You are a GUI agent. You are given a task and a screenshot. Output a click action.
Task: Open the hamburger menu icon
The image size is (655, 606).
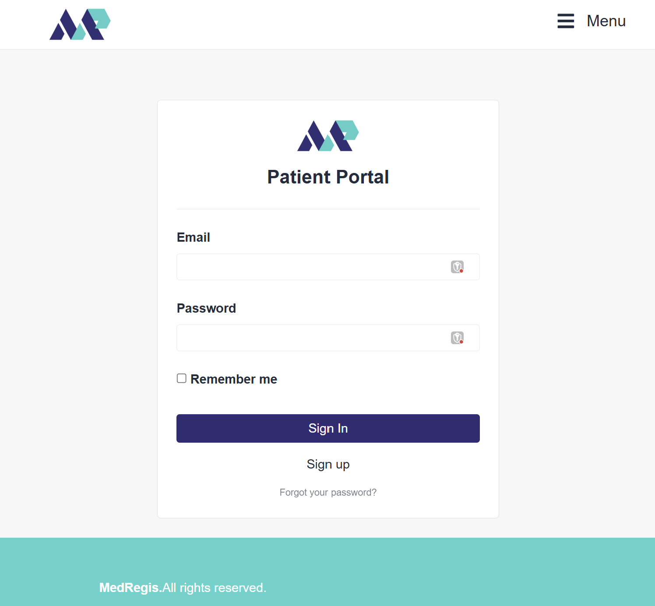(x=566, y=21)
